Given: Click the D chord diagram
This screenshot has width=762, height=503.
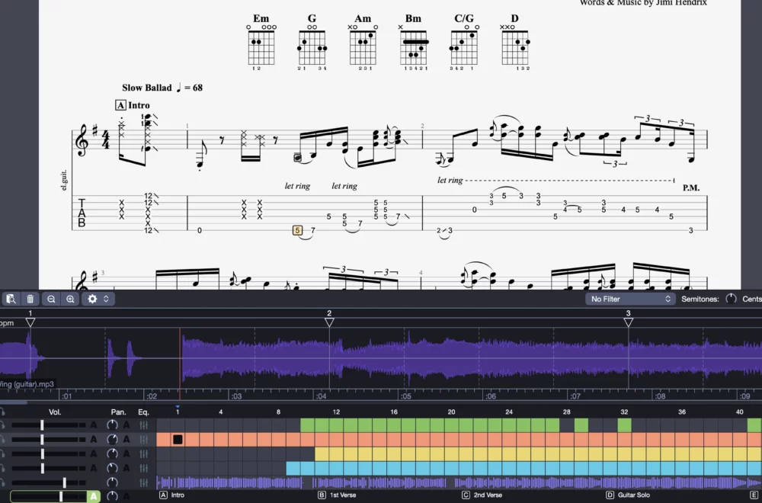Looking at the screenshot, I should pyautogui.click(x=515, y=43).
